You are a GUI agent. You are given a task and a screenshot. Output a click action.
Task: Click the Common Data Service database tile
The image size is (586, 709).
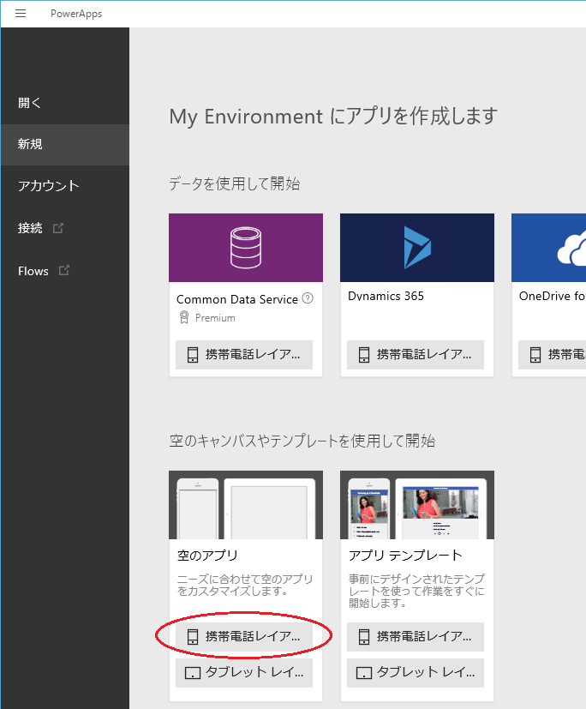click(246, 248)
